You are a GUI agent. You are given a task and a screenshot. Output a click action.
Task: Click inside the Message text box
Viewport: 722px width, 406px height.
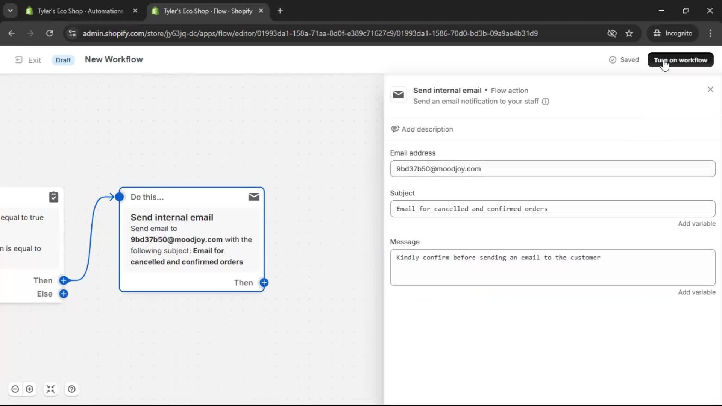click(x=553, y=267)
